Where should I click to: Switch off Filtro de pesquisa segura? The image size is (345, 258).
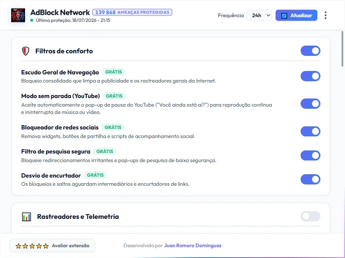coord(310,155)
